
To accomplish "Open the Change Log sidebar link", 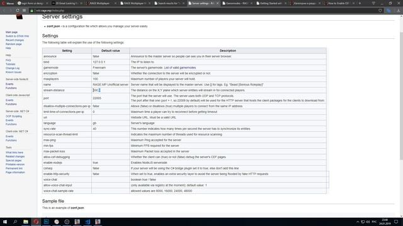I will click(13, 68).
